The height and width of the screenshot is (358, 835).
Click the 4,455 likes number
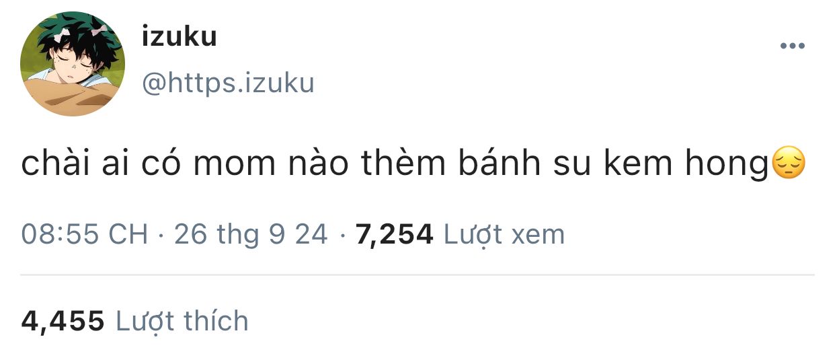63,321
